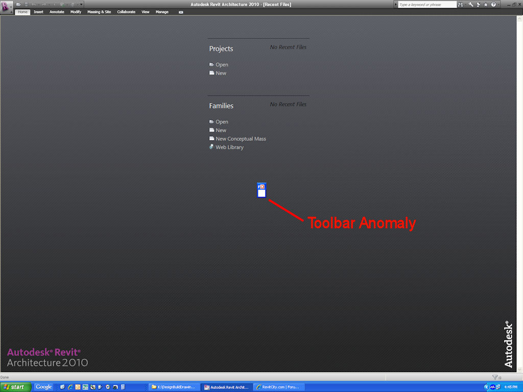This screenshot has height=392, width=523.
Task: Click New Conceptual Mass link
Action: tap(241, 139)
